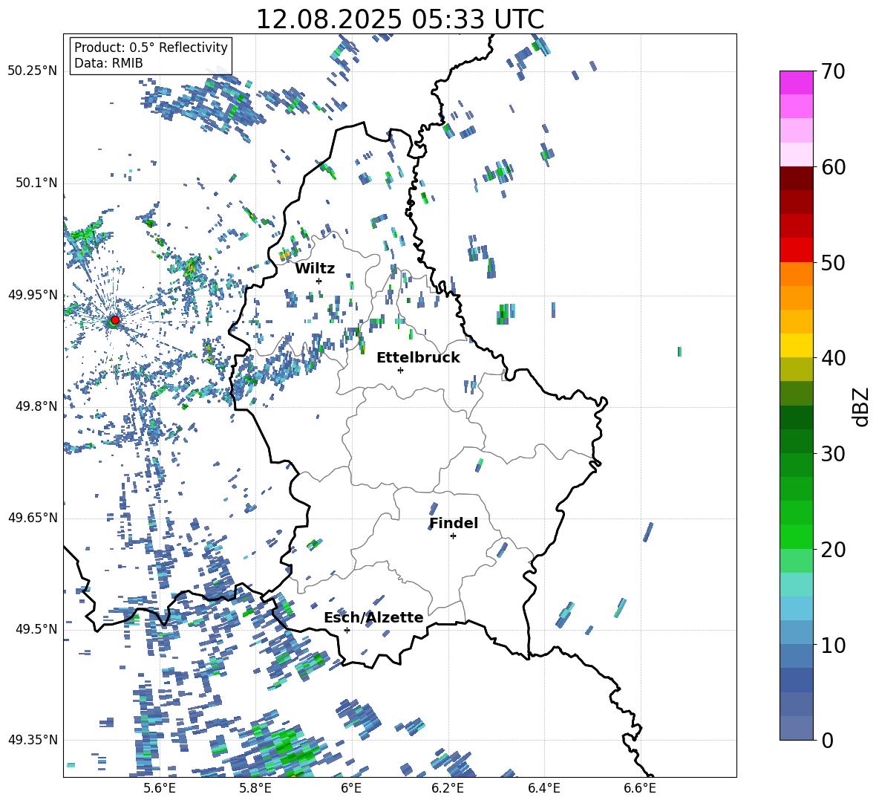The image size is (879, 803).
Task: Click the slate blue bottom colorbar segment
Action: pyautogui.click(x=796, y=728)
